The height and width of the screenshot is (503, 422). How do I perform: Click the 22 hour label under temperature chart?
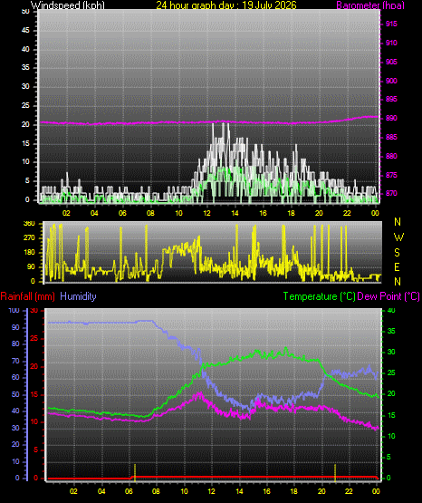[x=349, y=491]
